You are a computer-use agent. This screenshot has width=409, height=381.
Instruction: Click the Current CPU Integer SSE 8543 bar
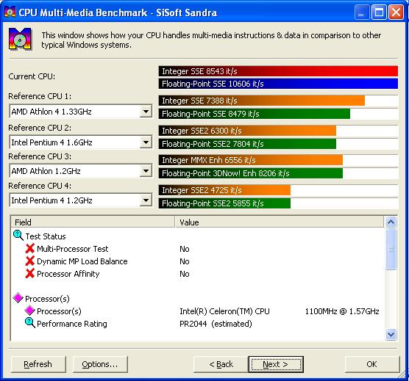278,71
